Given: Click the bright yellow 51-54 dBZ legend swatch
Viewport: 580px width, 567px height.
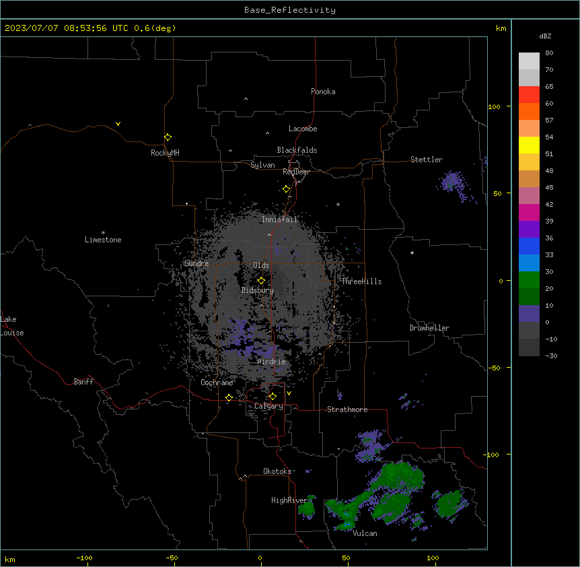Looking at the screenshot, I should click(529, 145).
